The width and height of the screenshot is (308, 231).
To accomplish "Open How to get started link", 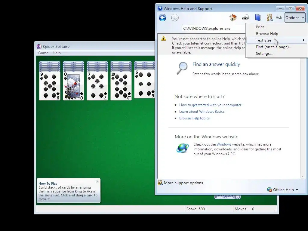I will click(x=210, y=105).
